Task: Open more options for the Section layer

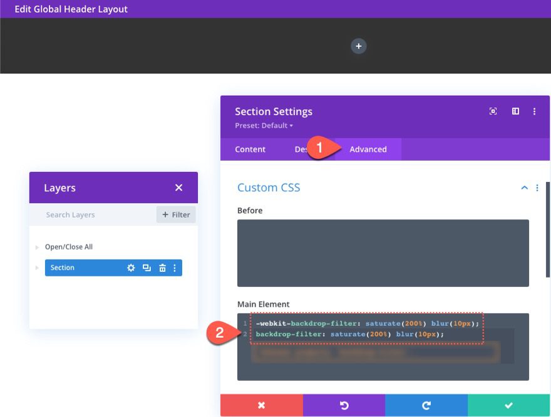Action: (175, 268)
